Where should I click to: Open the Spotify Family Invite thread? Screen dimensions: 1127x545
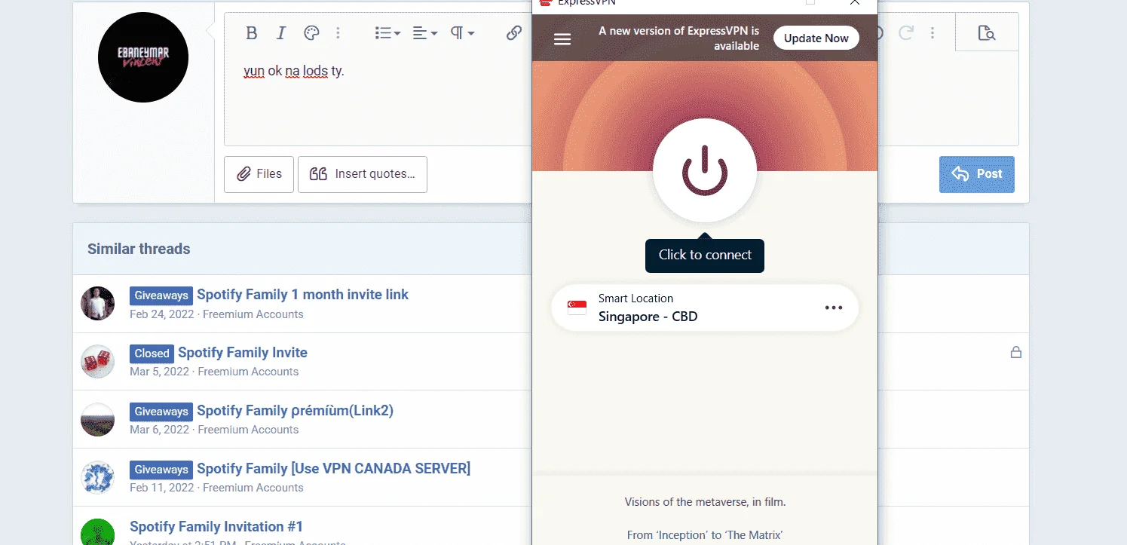(243, 353)
